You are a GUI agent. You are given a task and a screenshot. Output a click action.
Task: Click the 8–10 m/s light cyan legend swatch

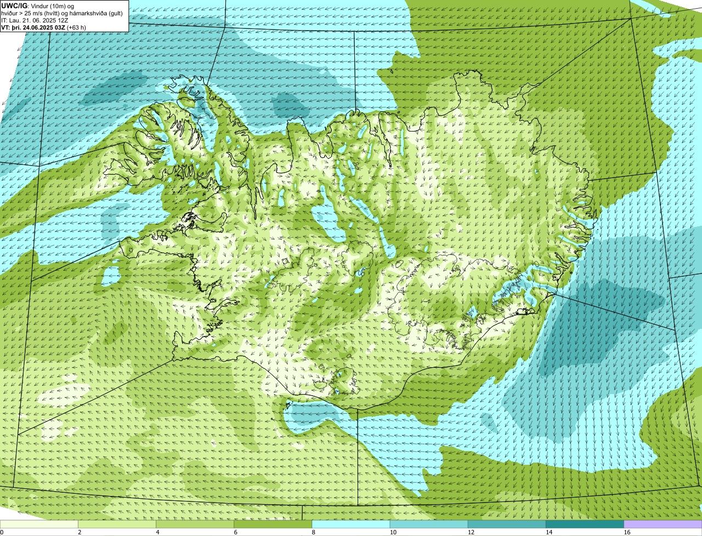(351, 524)
